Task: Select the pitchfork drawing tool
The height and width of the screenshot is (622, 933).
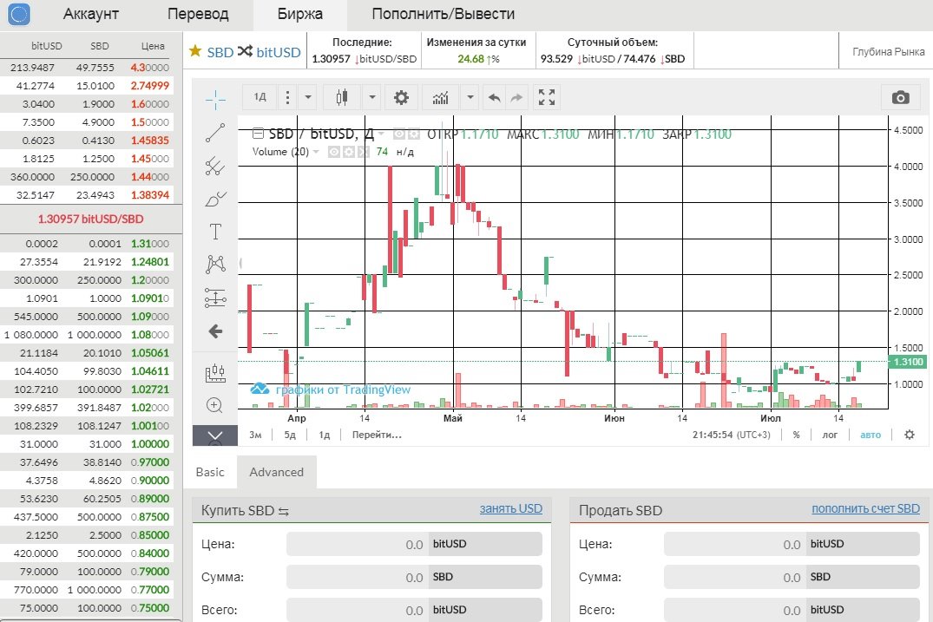Action: [214, 166]
